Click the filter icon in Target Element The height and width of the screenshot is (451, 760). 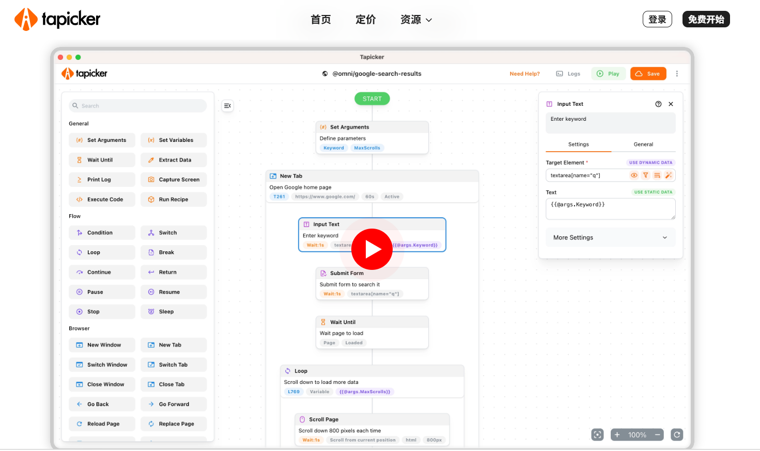[645, 175]
